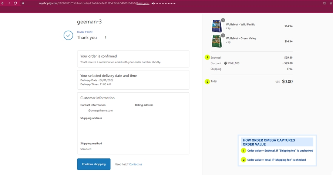
Task: Reload the page with the refresh icon
Action: (15, 3)
